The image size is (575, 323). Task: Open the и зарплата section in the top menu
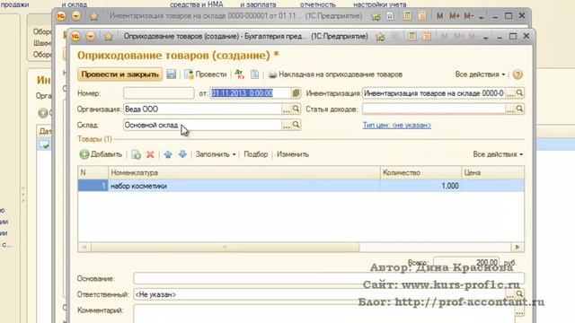click(x=258, y=4)
